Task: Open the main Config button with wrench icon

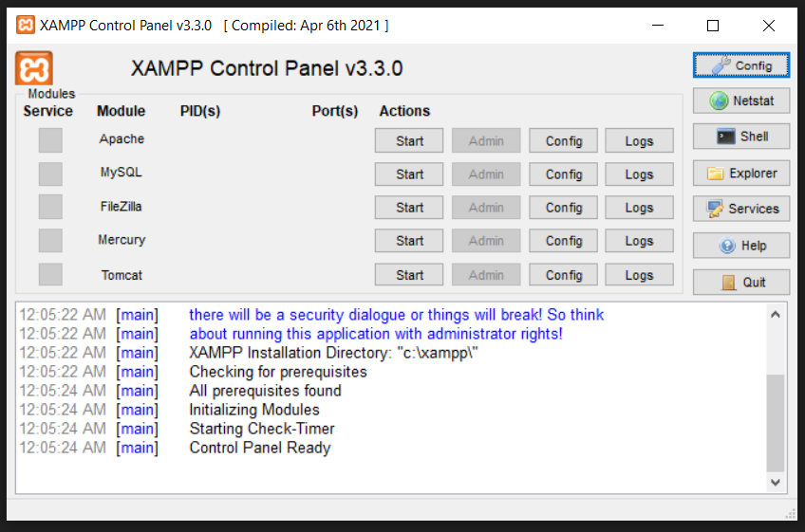Action: click(740, 65)
